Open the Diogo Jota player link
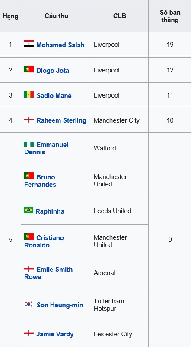Screen dimensions: 191x348 coord(53,71)
